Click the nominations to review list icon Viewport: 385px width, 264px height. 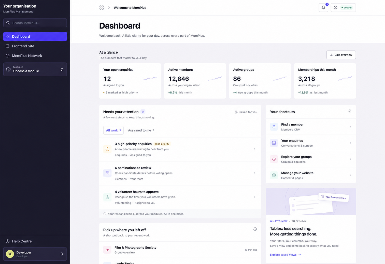point(107,173)
